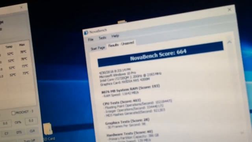This screenshot has height=142, width=252.
Task: Click the Graphics Tests score heading
Action: point(127,122)
